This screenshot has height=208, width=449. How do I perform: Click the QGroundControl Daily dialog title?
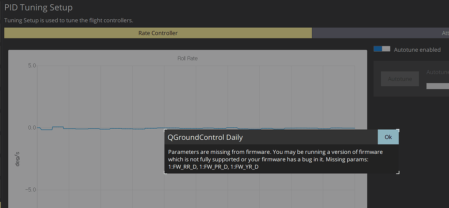[x=205, y=137]
